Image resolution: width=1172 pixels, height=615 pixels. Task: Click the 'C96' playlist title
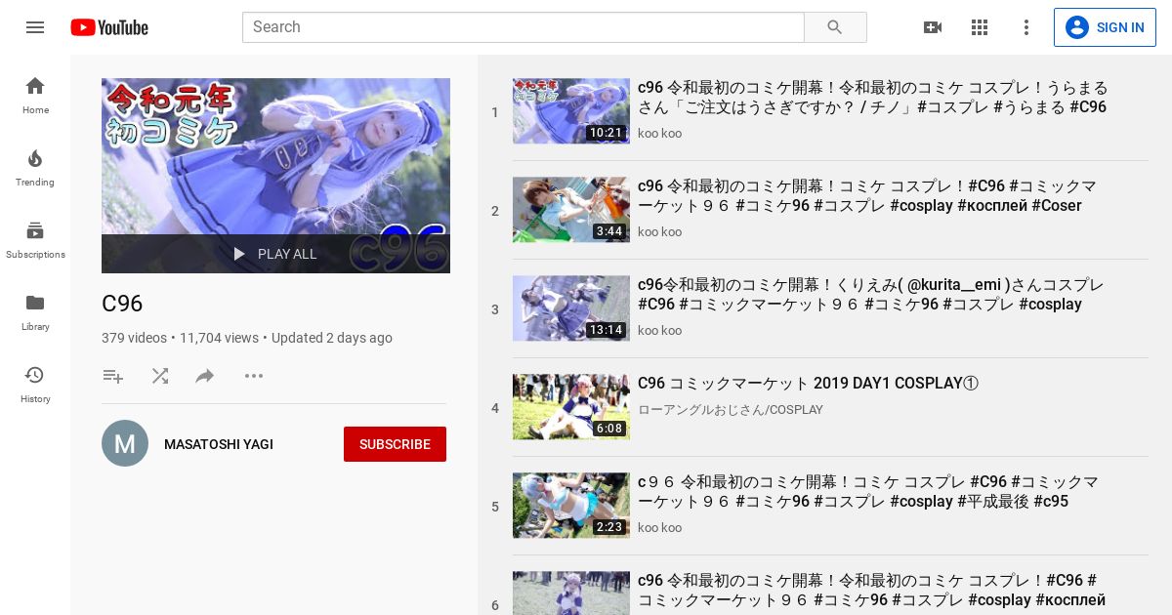pos(122,304)
